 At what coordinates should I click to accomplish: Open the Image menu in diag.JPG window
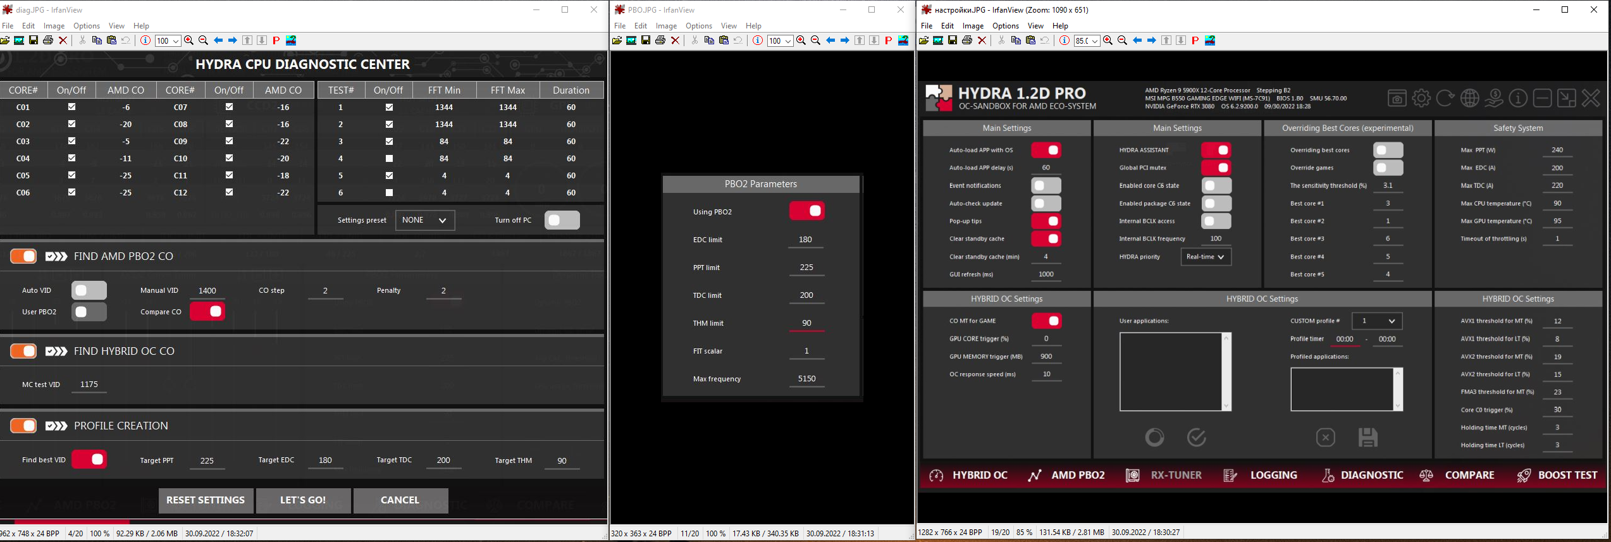(54, 26)
